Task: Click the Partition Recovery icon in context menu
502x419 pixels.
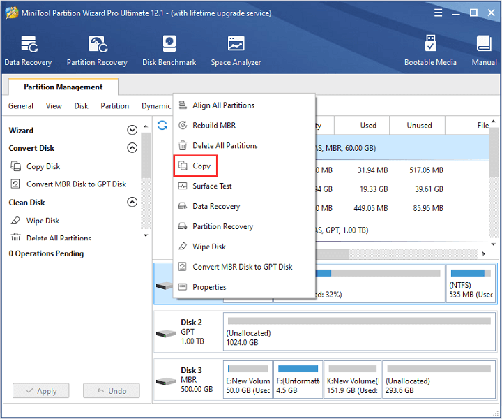Action: tap(183, 226)
